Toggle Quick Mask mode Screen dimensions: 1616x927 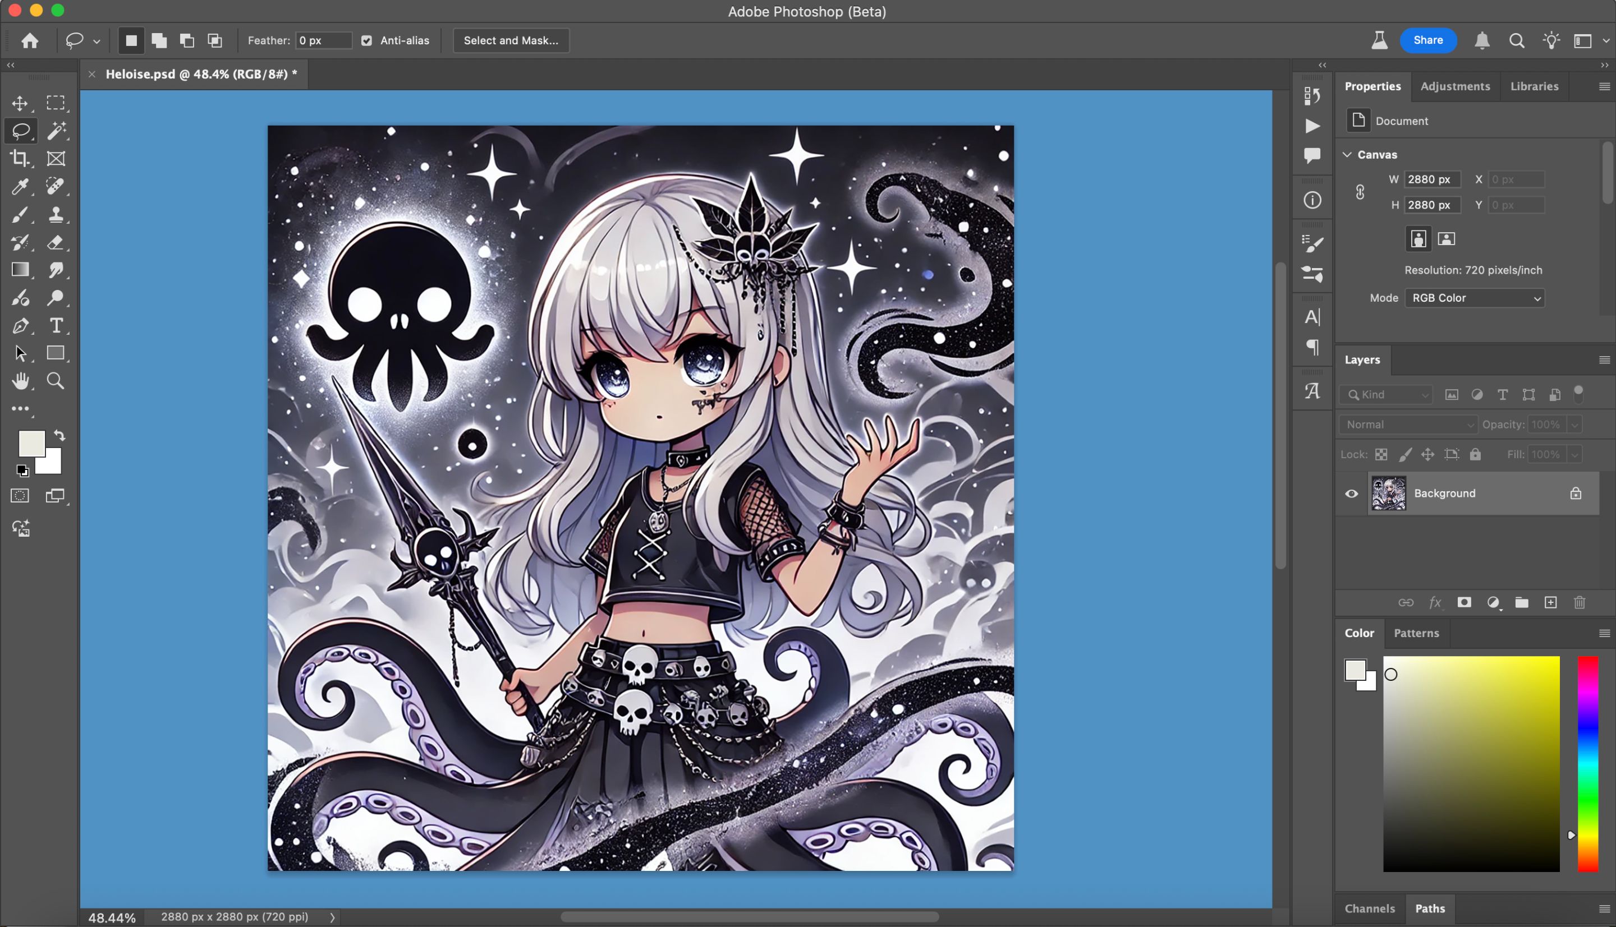pyautogui.click(x=20, y=495)
